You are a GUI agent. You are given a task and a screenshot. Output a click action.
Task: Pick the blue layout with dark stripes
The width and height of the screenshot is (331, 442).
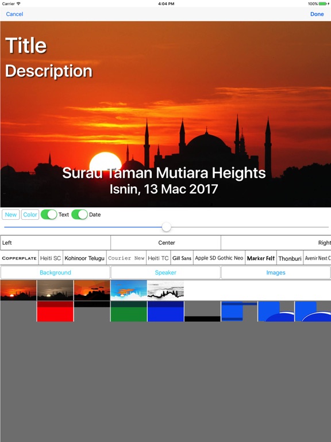(x=239, y=311)
